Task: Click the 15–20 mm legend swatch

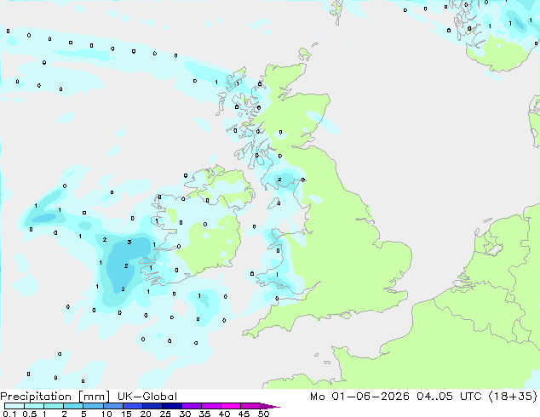Action: 132,406
